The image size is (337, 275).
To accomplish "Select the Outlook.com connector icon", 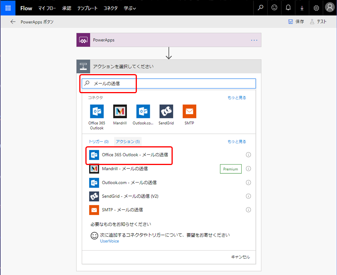I will pyautogui.click(x=143, y=112).
